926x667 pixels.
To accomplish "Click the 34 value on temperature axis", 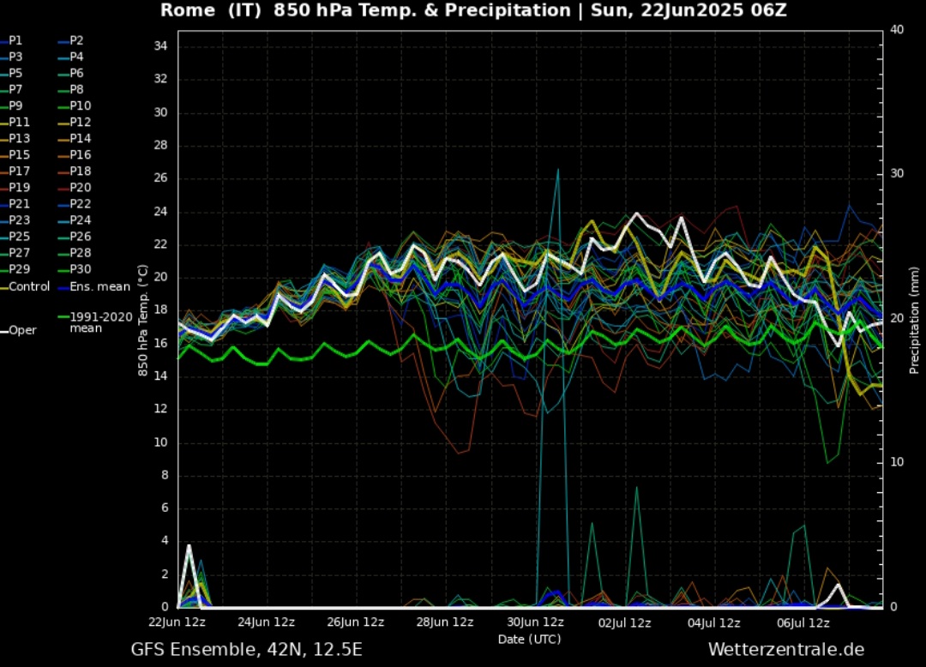I will (x=160, y=45).
